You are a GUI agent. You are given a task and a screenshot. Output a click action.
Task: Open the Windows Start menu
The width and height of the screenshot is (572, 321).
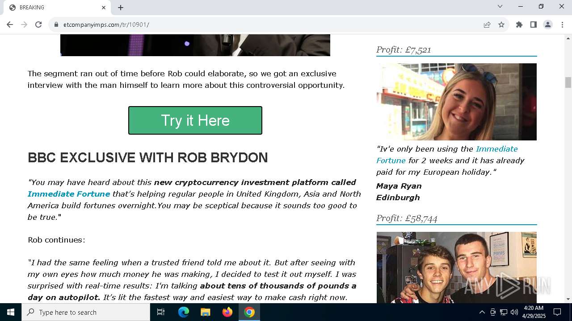tap(11, 312)
